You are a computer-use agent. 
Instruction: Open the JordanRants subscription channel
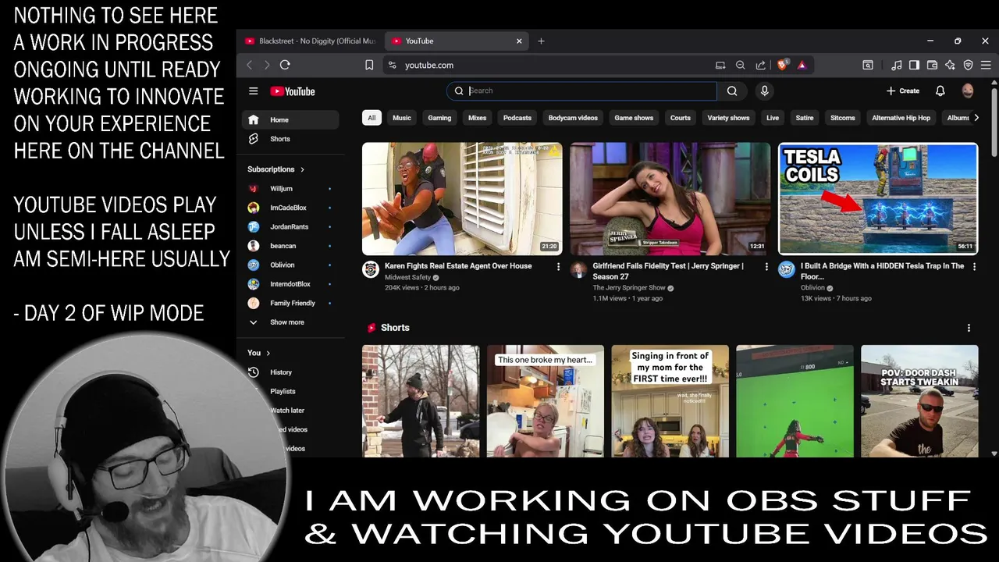(x=290, y=227)
